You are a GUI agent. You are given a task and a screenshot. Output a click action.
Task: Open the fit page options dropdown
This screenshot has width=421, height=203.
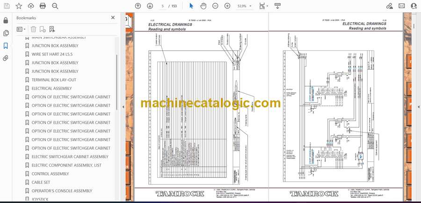click(263, 6)
